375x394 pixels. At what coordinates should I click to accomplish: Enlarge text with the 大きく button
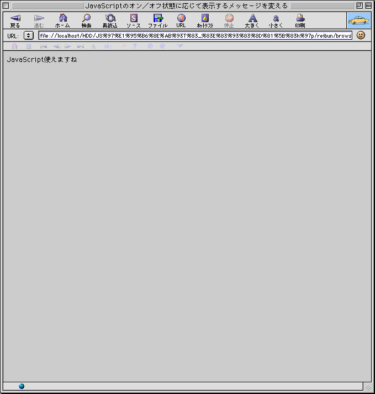click(x=252, y=21)
